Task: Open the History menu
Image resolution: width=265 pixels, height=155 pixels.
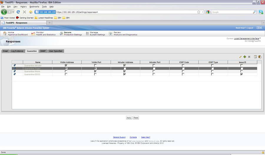Action: click(24, 6)
